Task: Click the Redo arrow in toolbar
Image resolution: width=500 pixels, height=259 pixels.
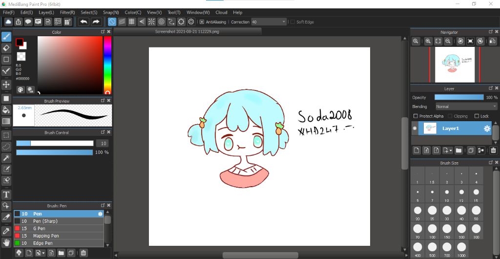Action: click(x=96, y=22)
